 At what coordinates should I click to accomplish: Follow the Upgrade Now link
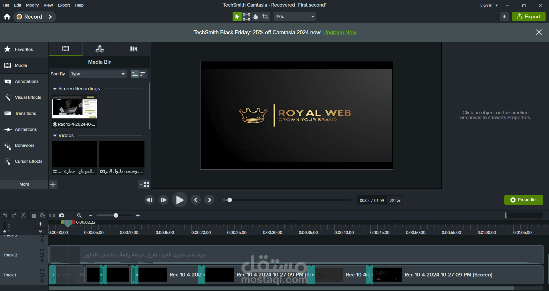click(x=340, y=33)
